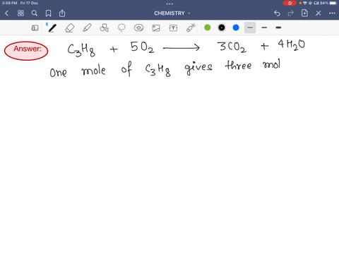Go back with the left chevron
339x254 pixels.
tap(6, 13)
